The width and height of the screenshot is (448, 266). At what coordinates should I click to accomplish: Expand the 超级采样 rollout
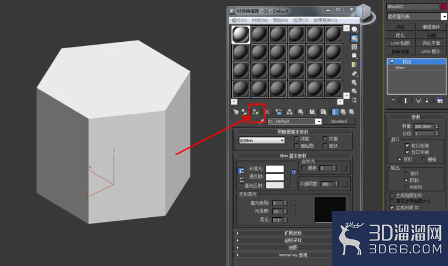(x=293, y=240)
